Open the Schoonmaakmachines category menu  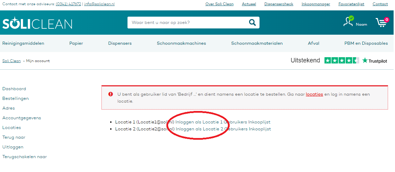pos(181,43)
